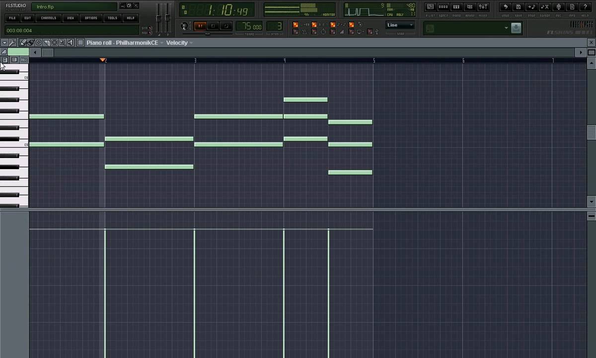Click the slide triangle icon beside color swatch

pos(3,52)
